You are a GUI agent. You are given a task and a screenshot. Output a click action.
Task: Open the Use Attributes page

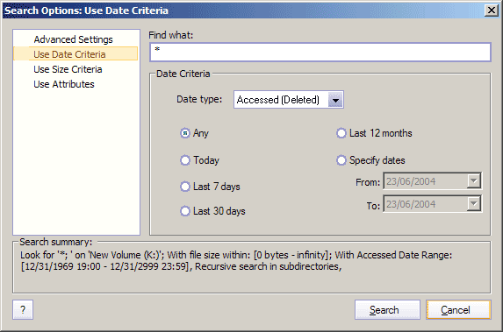[x=64, y=84]
